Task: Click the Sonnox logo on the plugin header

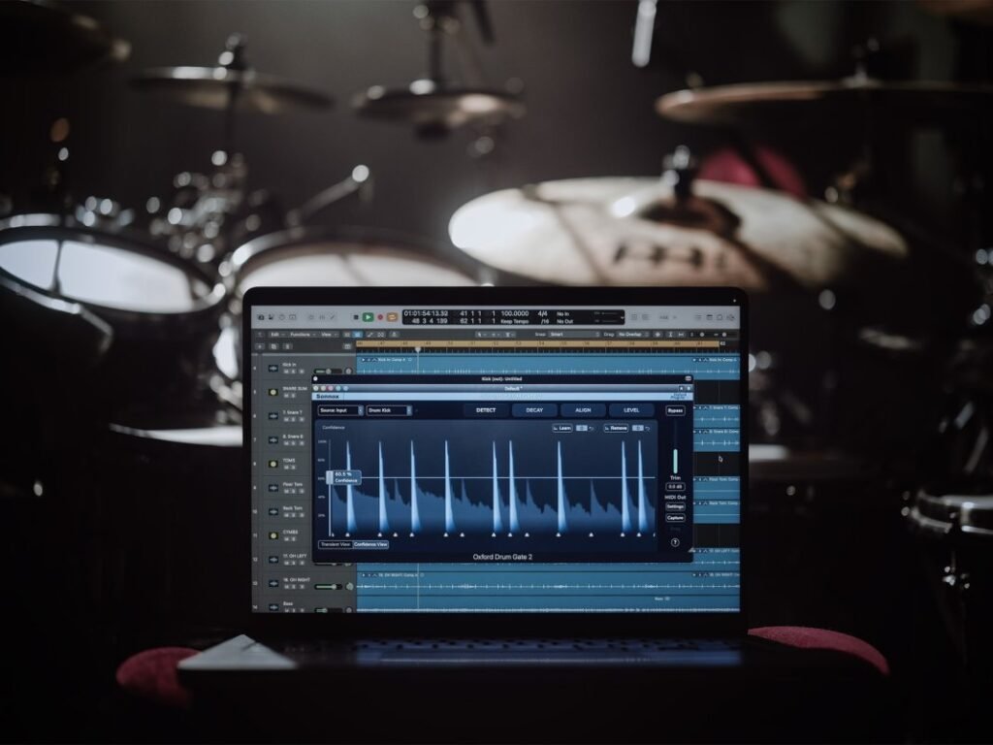Action: click(326, 396)
